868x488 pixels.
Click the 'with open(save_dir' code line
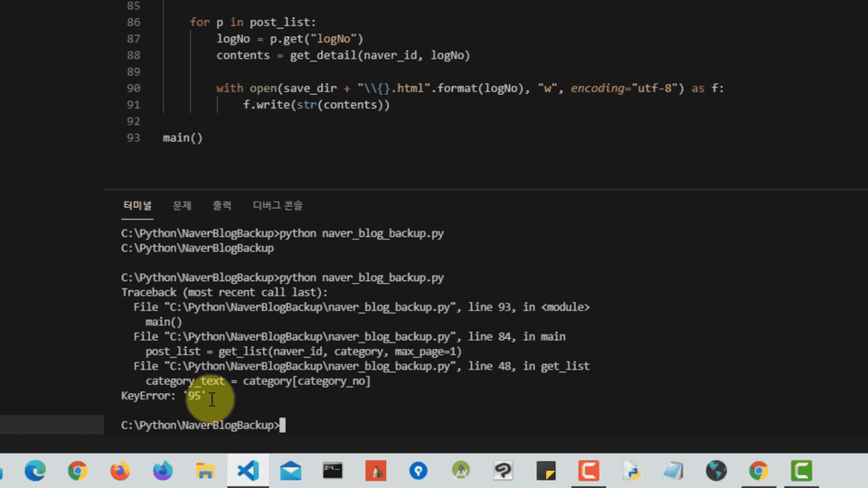(x=470, y=88)
